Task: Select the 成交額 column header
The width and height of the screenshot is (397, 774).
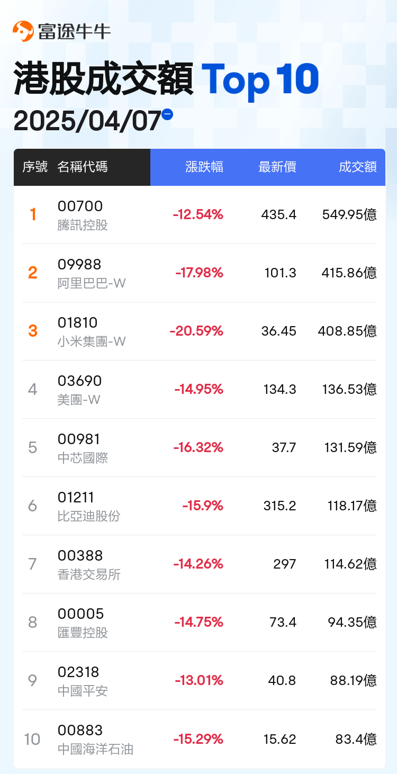Action: pyautogui.click(x=358, y=167)
